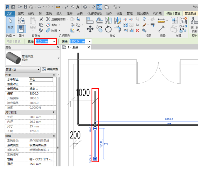Image resolution: width=206 pixels, height=174 pixels.
Task: Click the Create Similar icon
Action: [x=183, y=21]
